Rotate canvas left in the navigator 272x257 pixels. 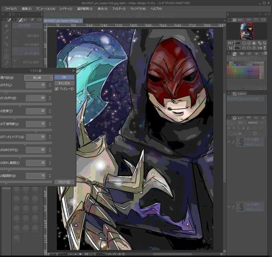[x=244, y=48]
